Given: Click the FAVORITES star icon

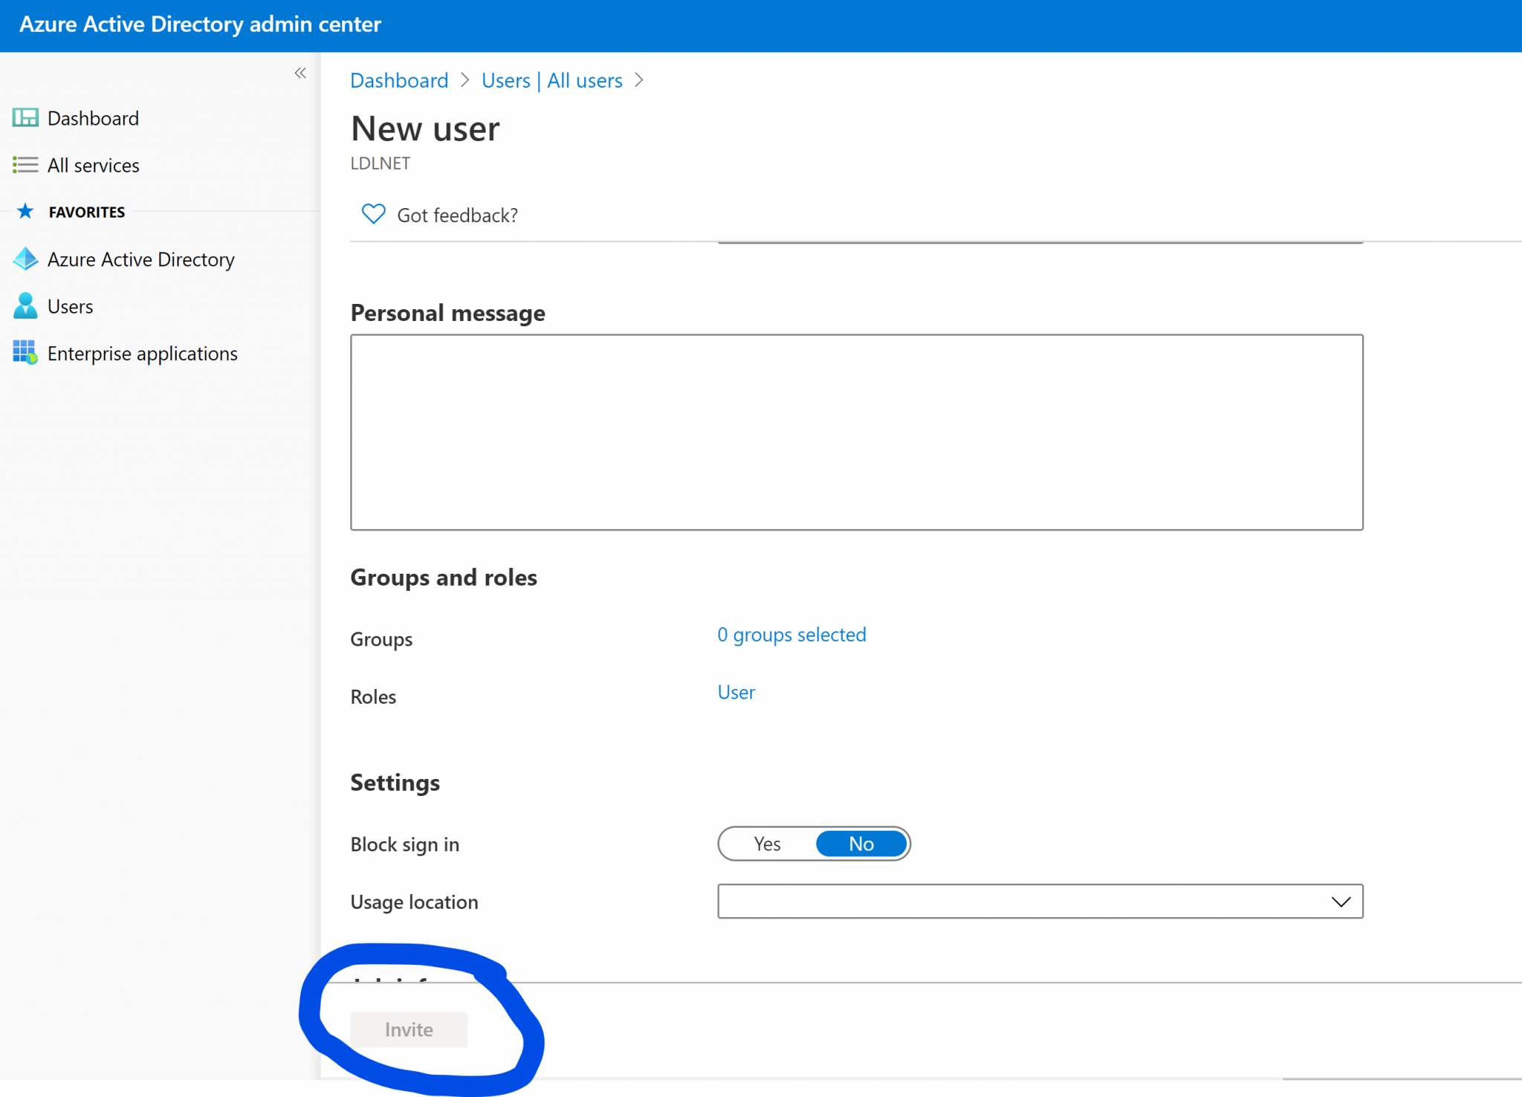Looking at the screenshot, I should (25, 211).
